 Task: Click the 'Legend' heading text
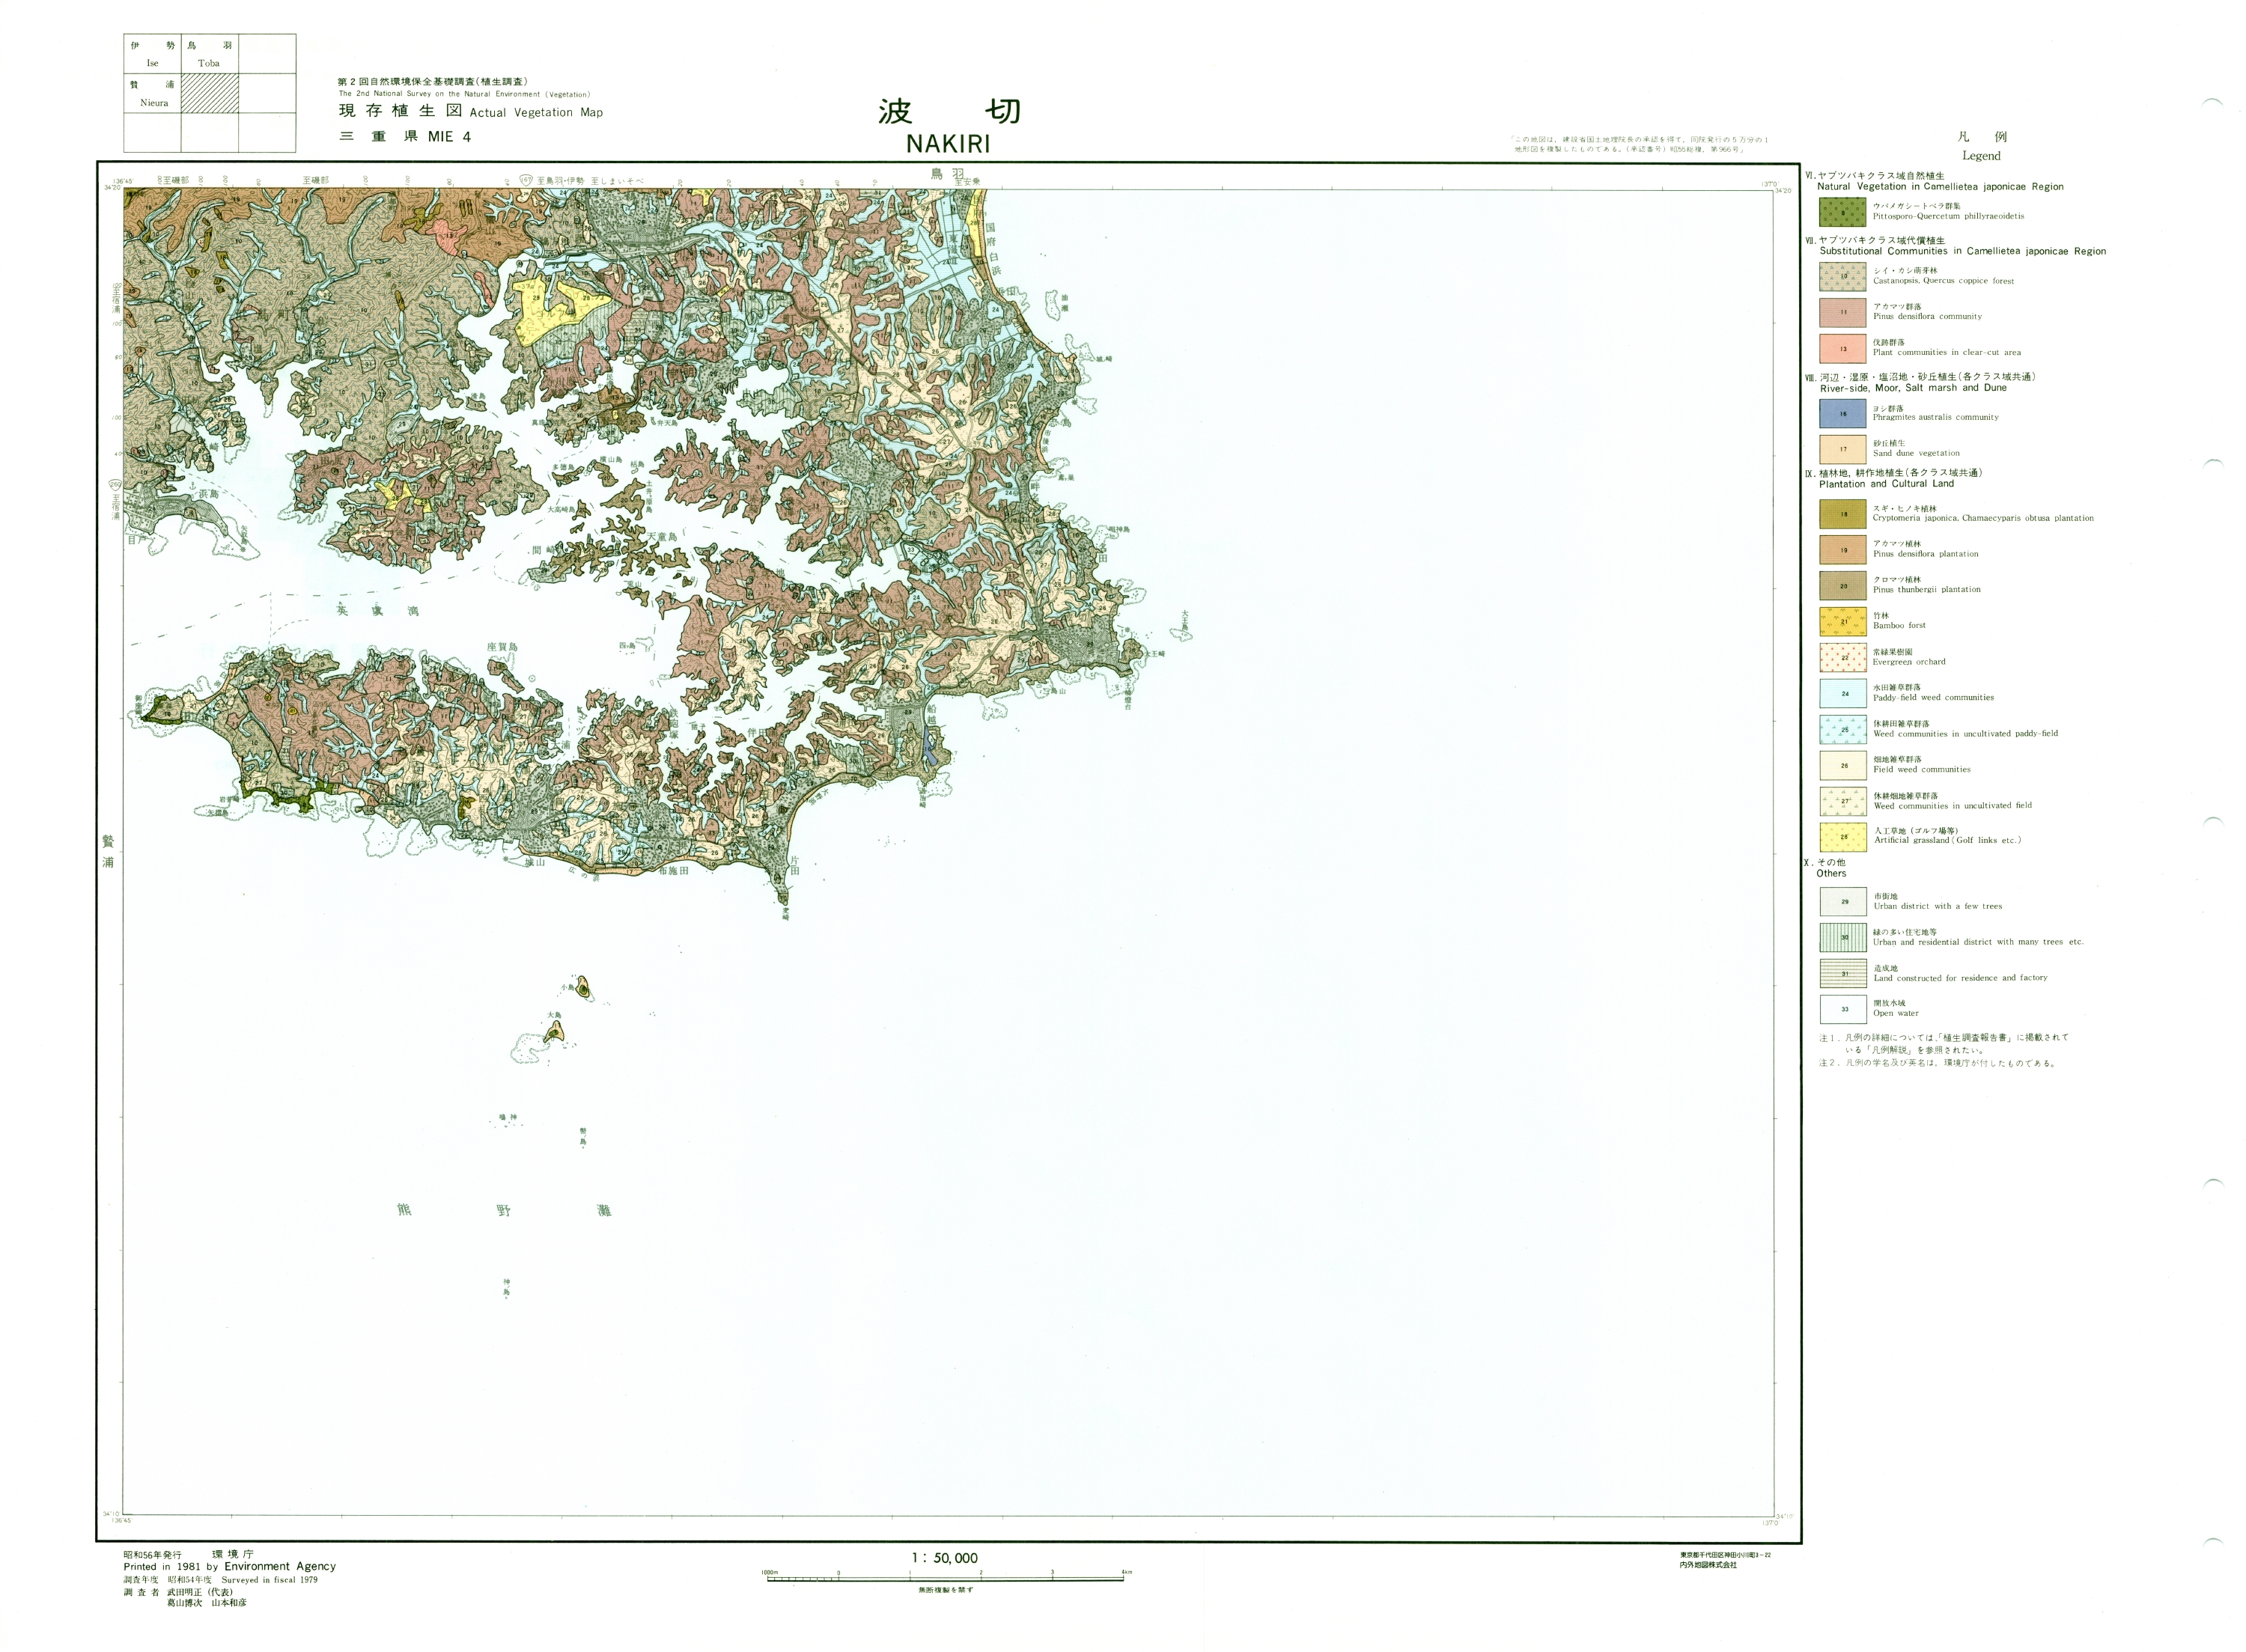click(1981, 156)
